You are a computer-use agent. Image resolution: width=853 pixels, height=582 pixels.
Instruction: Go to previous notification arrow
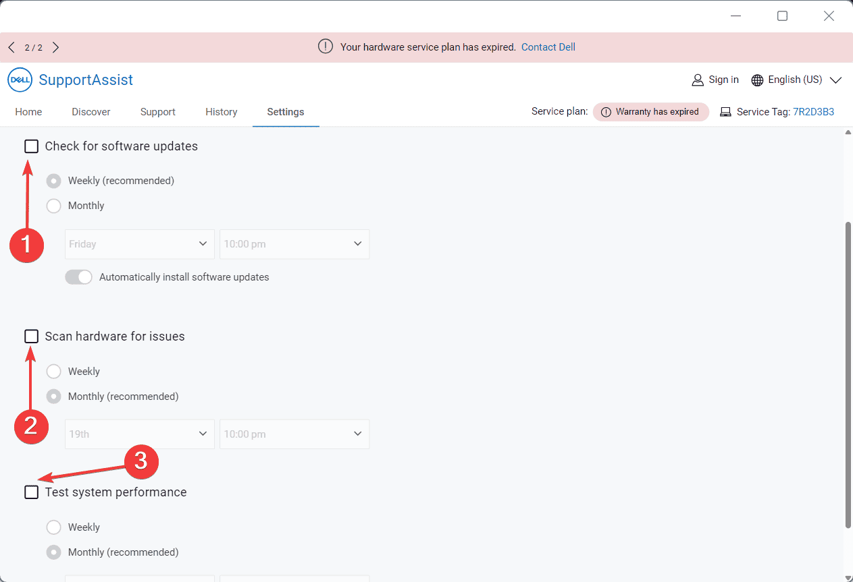pyautogui.click(x=11, y=47)
